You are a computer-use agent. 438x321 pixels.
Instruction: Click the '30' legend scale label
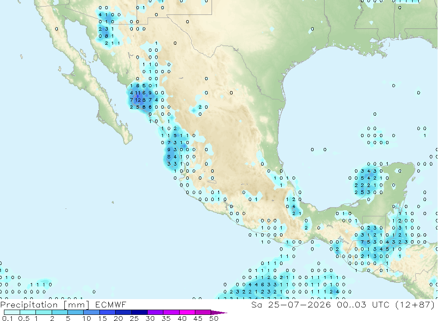pyautogui.click(x=150, y=318)
